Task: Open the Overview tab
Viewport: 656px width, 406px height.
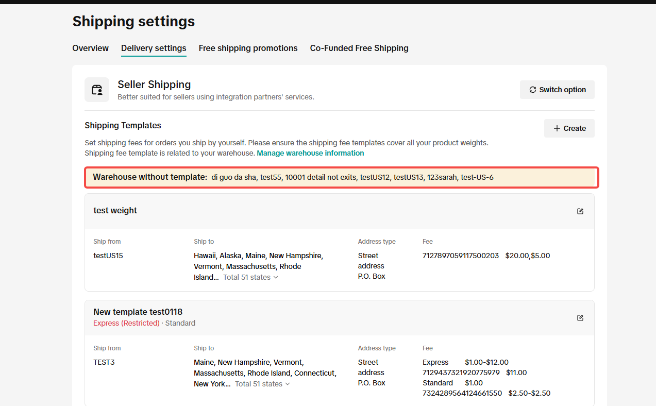Action: pos(90,48)
